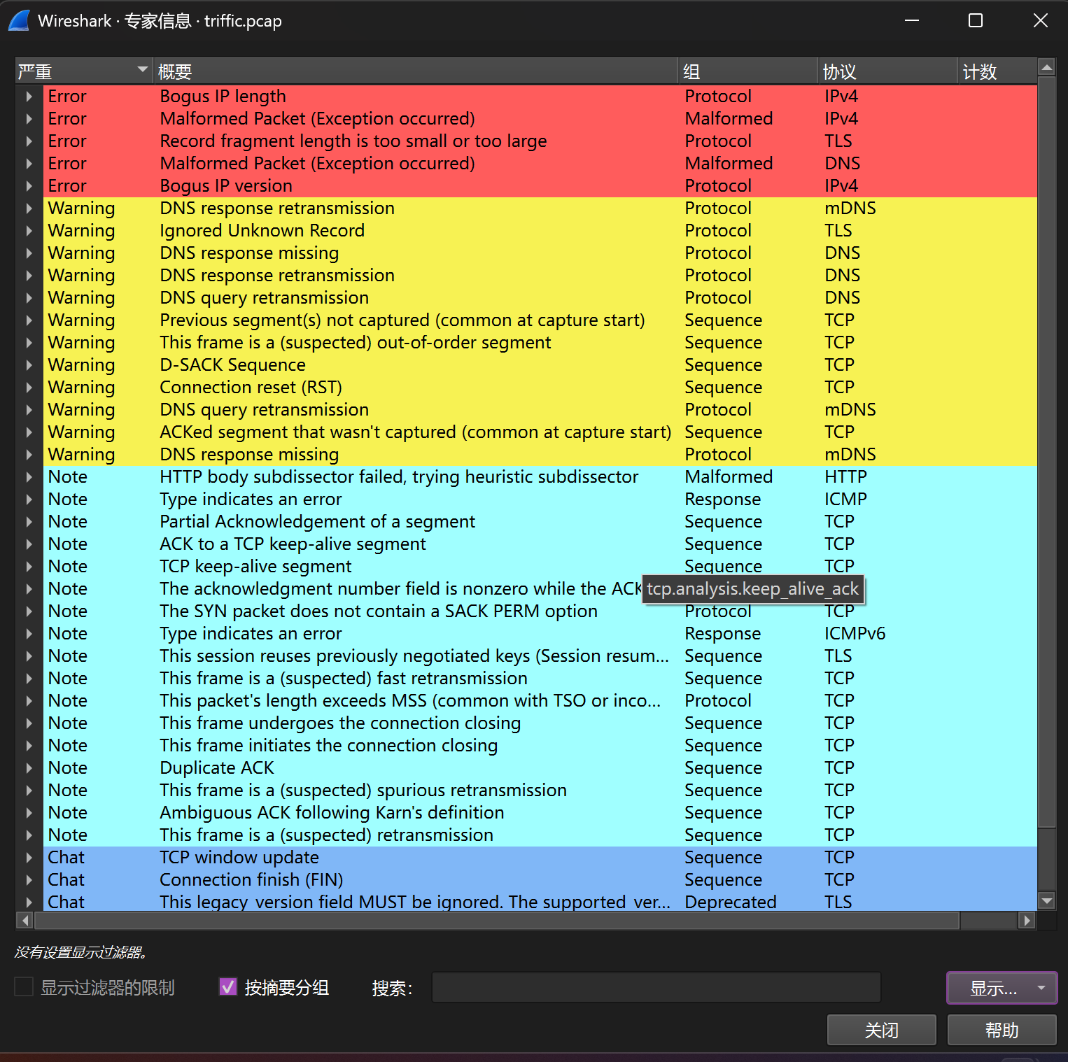Click the horizontal scrollbar right arrow

coord(1027,921)
